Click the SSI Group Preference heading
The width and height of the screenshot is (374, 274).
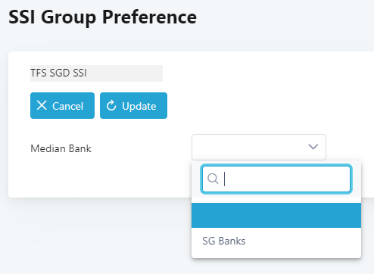102,17
